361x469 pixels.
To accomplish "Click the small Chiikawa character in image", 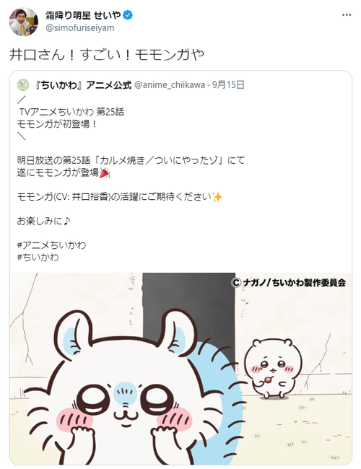I will pos(272,369).
